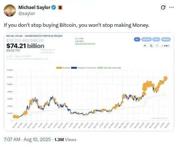Select the YEAR time range pill

(156, 39)
